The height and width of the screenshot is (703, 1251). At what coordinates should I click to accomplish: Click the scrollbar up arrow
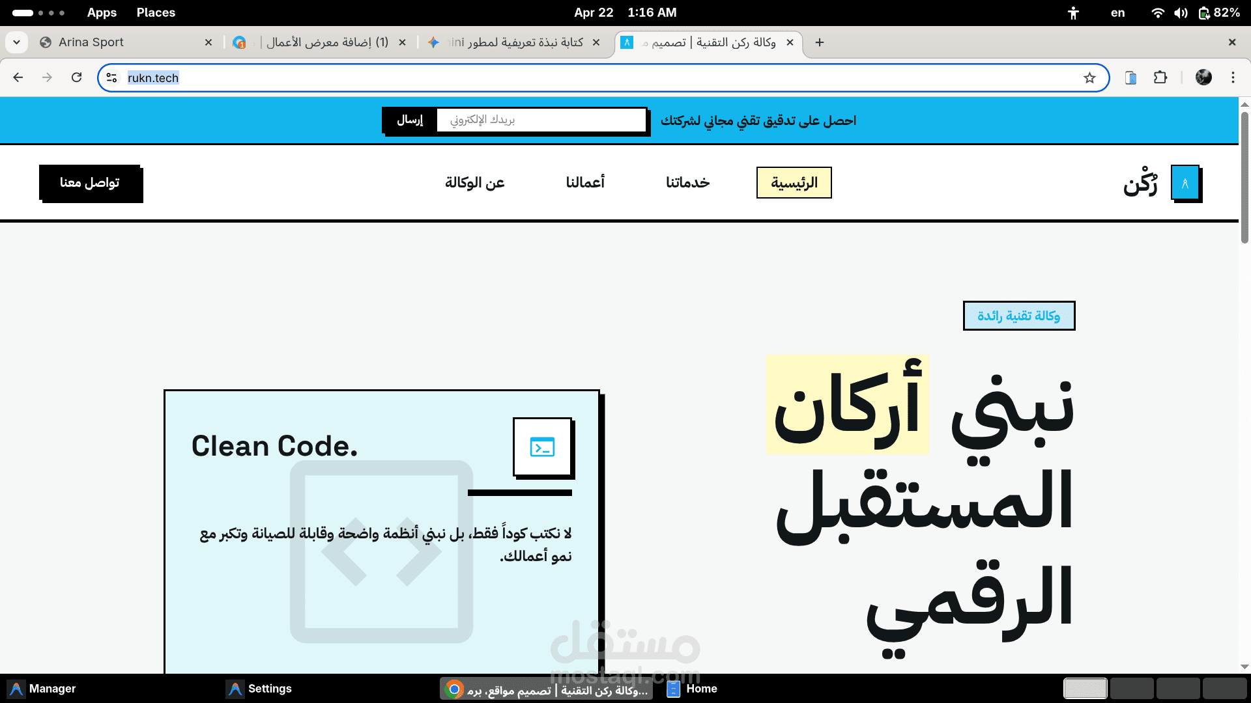1244,104
